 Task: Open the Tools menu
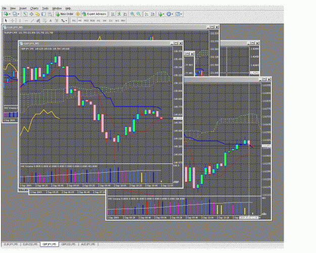(46, 8)
